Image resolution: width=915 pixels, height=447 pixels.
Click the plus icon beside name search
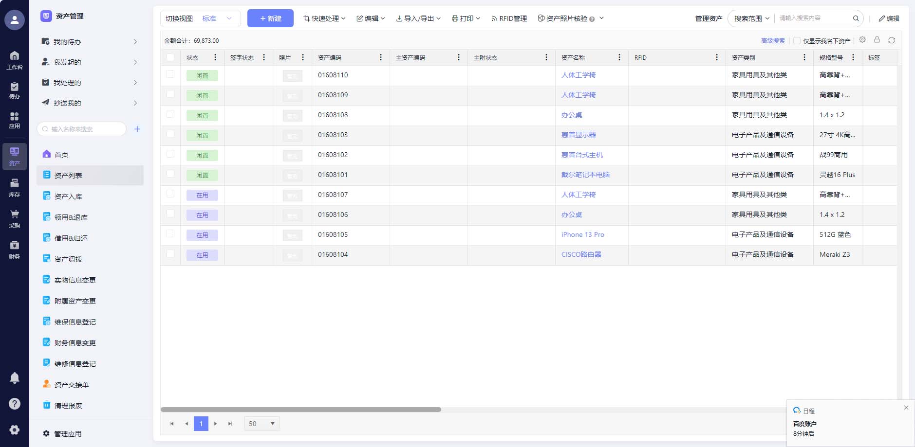(137, 129)
